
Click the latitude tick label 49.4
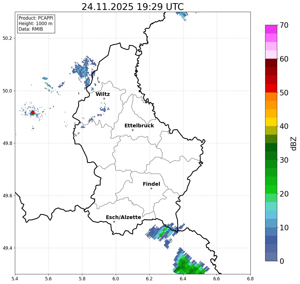coord(7,248)
